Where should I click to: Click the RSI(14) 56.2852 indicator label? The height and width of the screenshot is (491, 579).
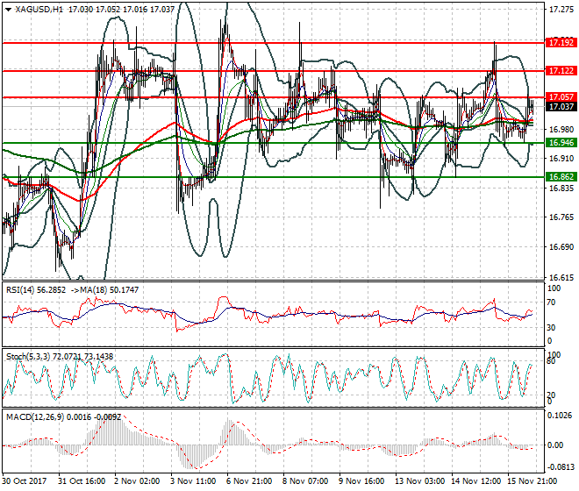point(36,290)
